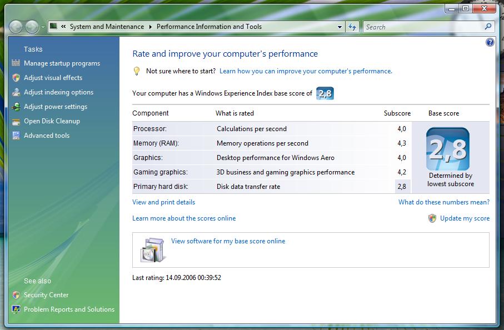504x330 pixels.
Task: Click the Primary hard disk subscore 2,8
Action: [x=402, y=187]
